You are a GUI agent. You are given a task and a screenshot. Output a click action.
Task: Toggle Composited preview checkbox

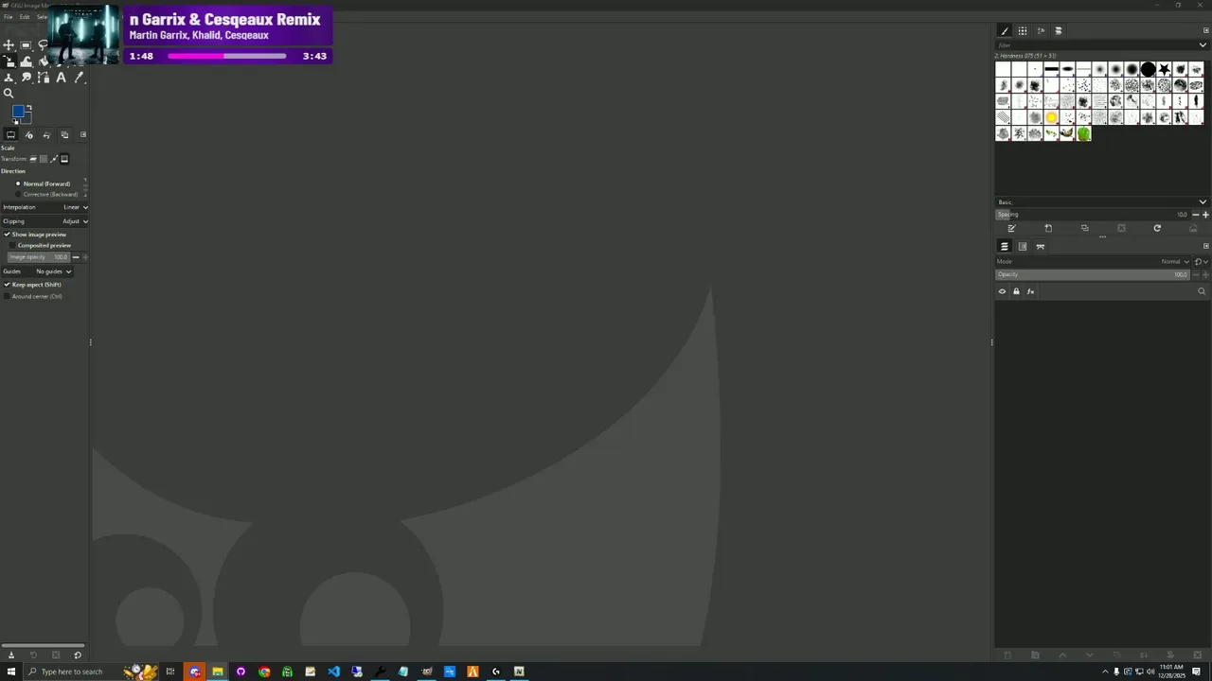click(41, 245)
